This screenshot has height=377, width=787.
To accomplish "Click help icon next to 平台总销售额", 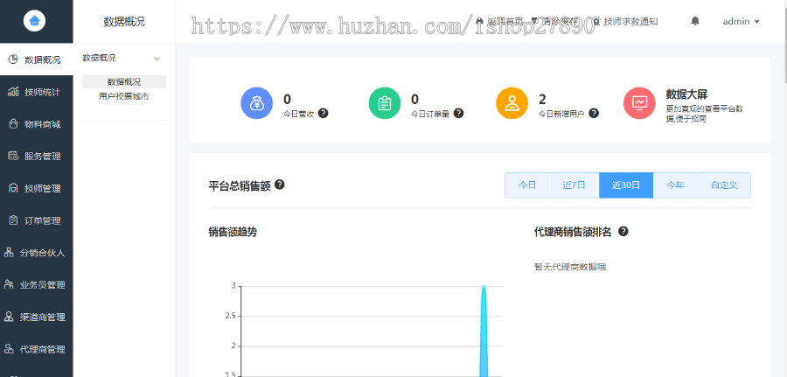I will (280, 185).
